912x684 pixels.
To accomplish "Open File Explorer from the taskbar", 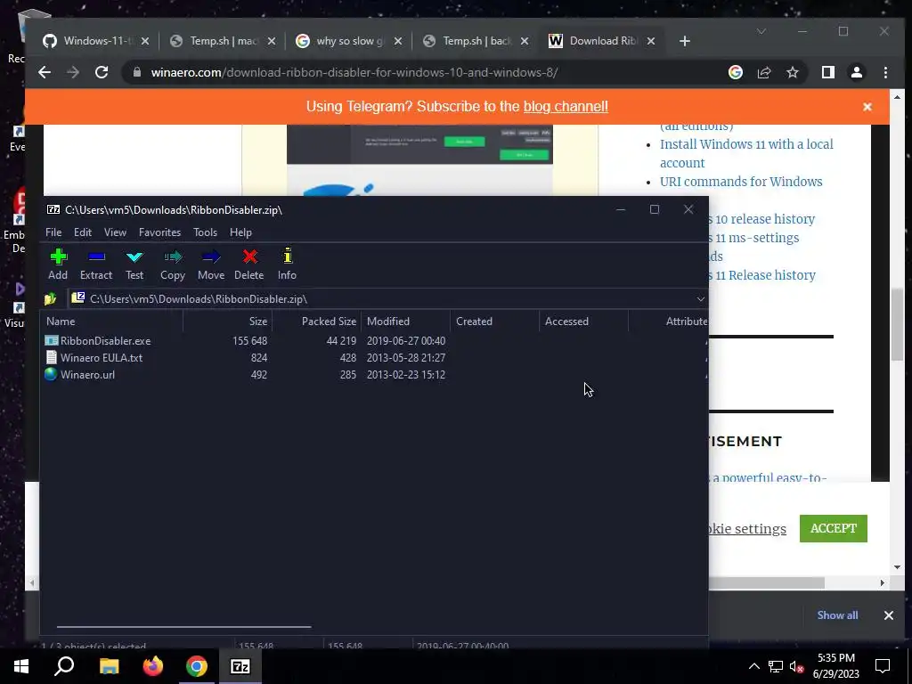I will click(109, 666).
